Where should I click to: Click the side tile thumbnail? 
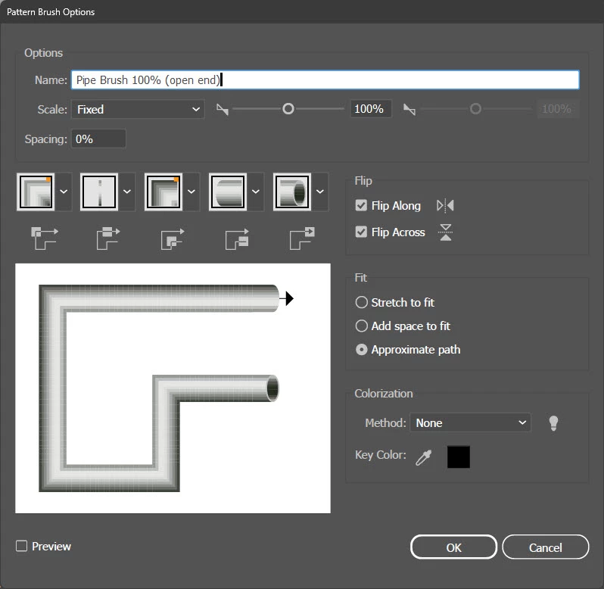[x=99, y=192]
